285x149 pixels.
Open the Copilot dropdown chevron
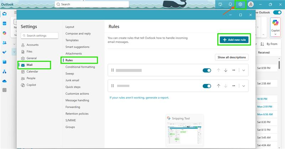click(275, 34)
